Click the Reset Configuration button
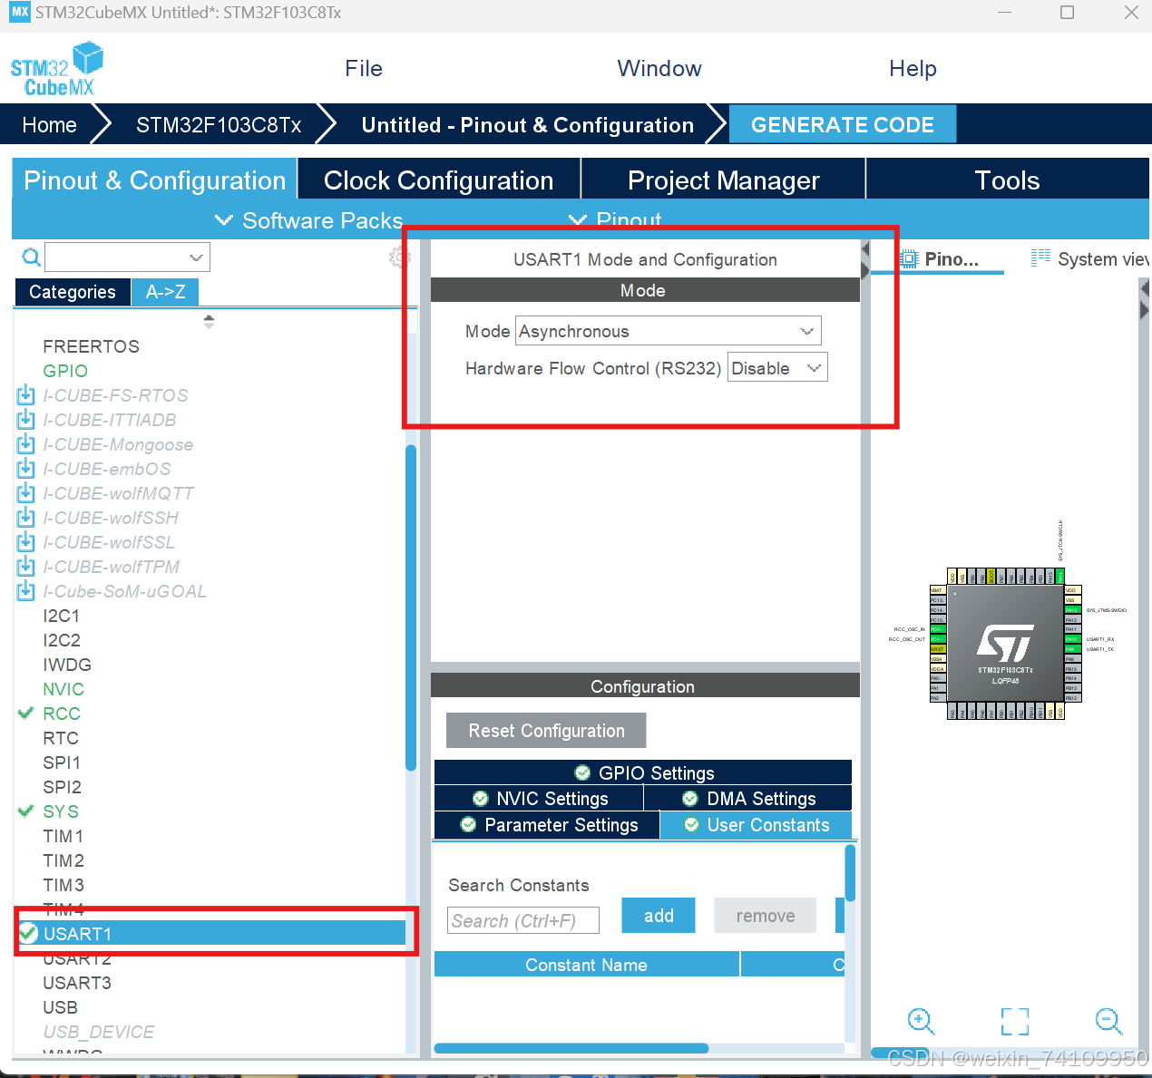Viewport: 1152px width, 1078px height. (x=546, y=731)
